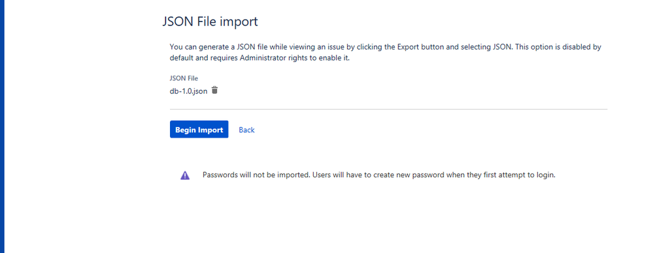Click the blue sidebar strip at left edge

(x=2, y=126)
